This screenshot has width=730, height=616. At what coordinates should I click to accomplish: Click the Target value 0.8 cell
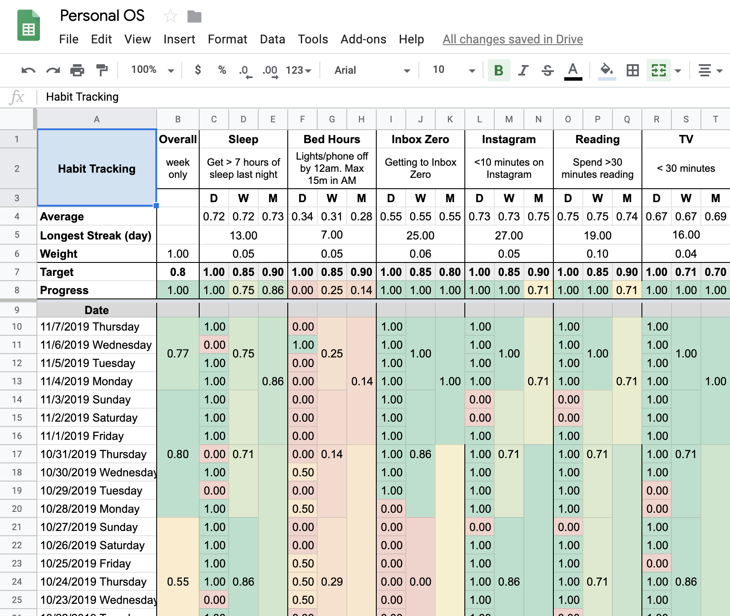point(178,272)
